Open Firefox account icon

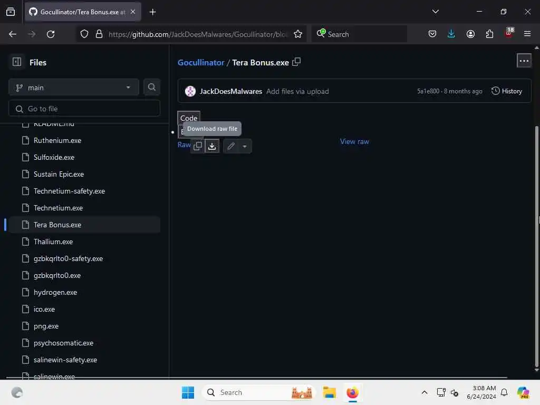pos(470,34)
